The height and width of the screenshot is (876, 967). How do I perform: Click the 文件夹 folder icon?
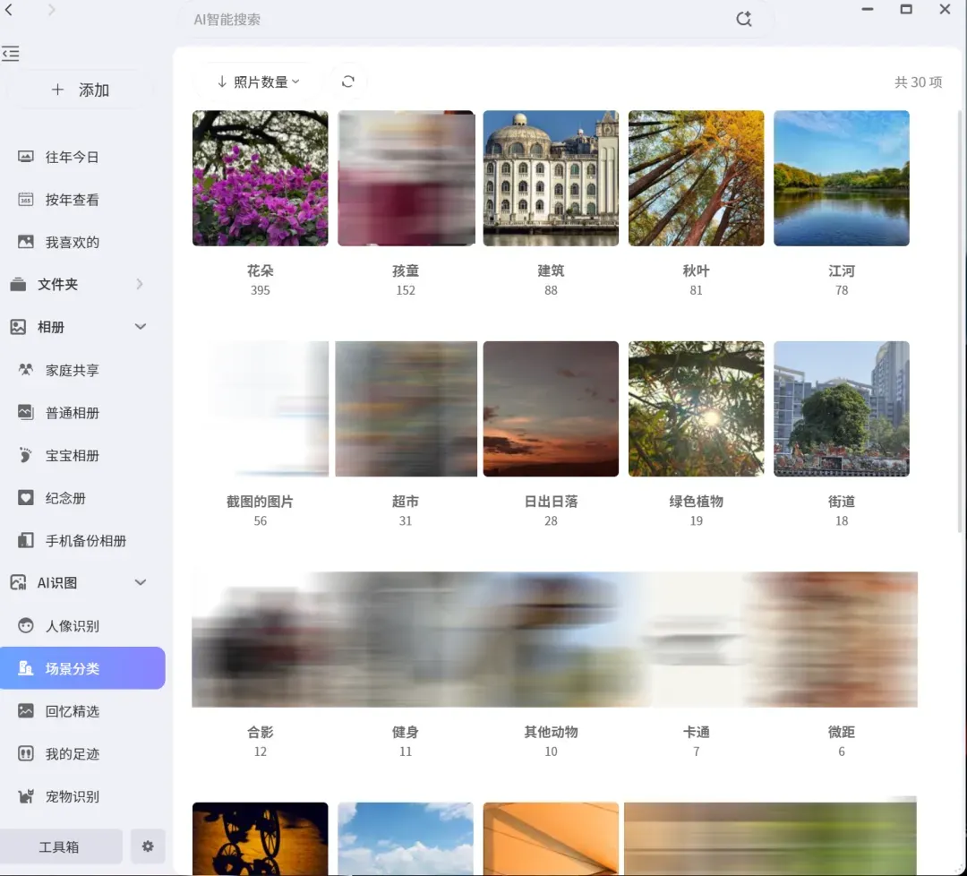[x=18, y=285]
